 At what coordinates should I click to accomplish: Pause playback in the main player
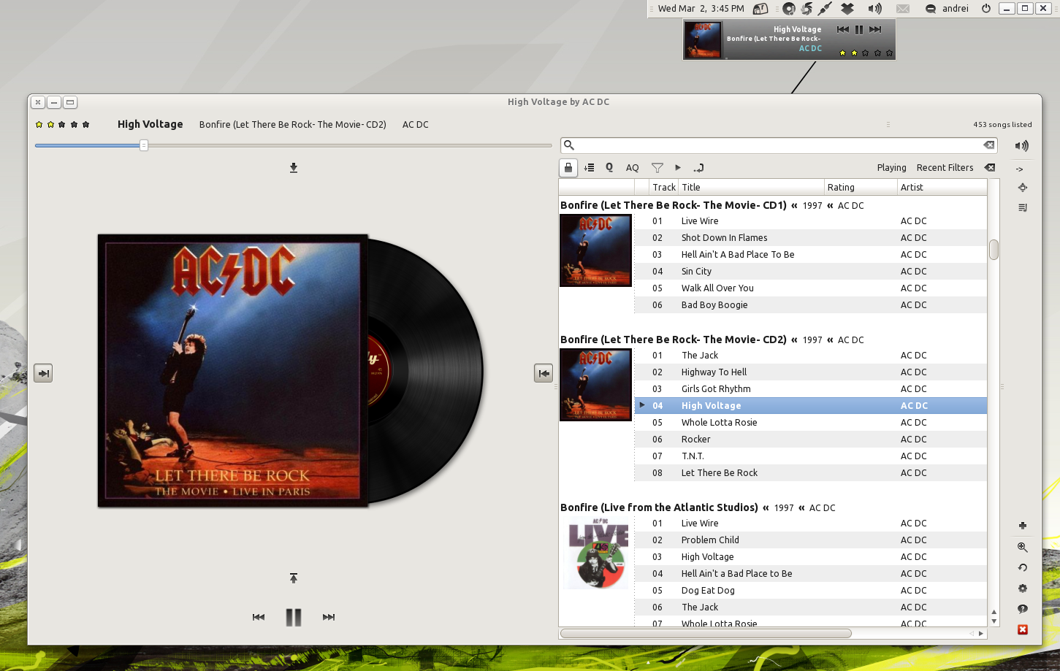294,618
